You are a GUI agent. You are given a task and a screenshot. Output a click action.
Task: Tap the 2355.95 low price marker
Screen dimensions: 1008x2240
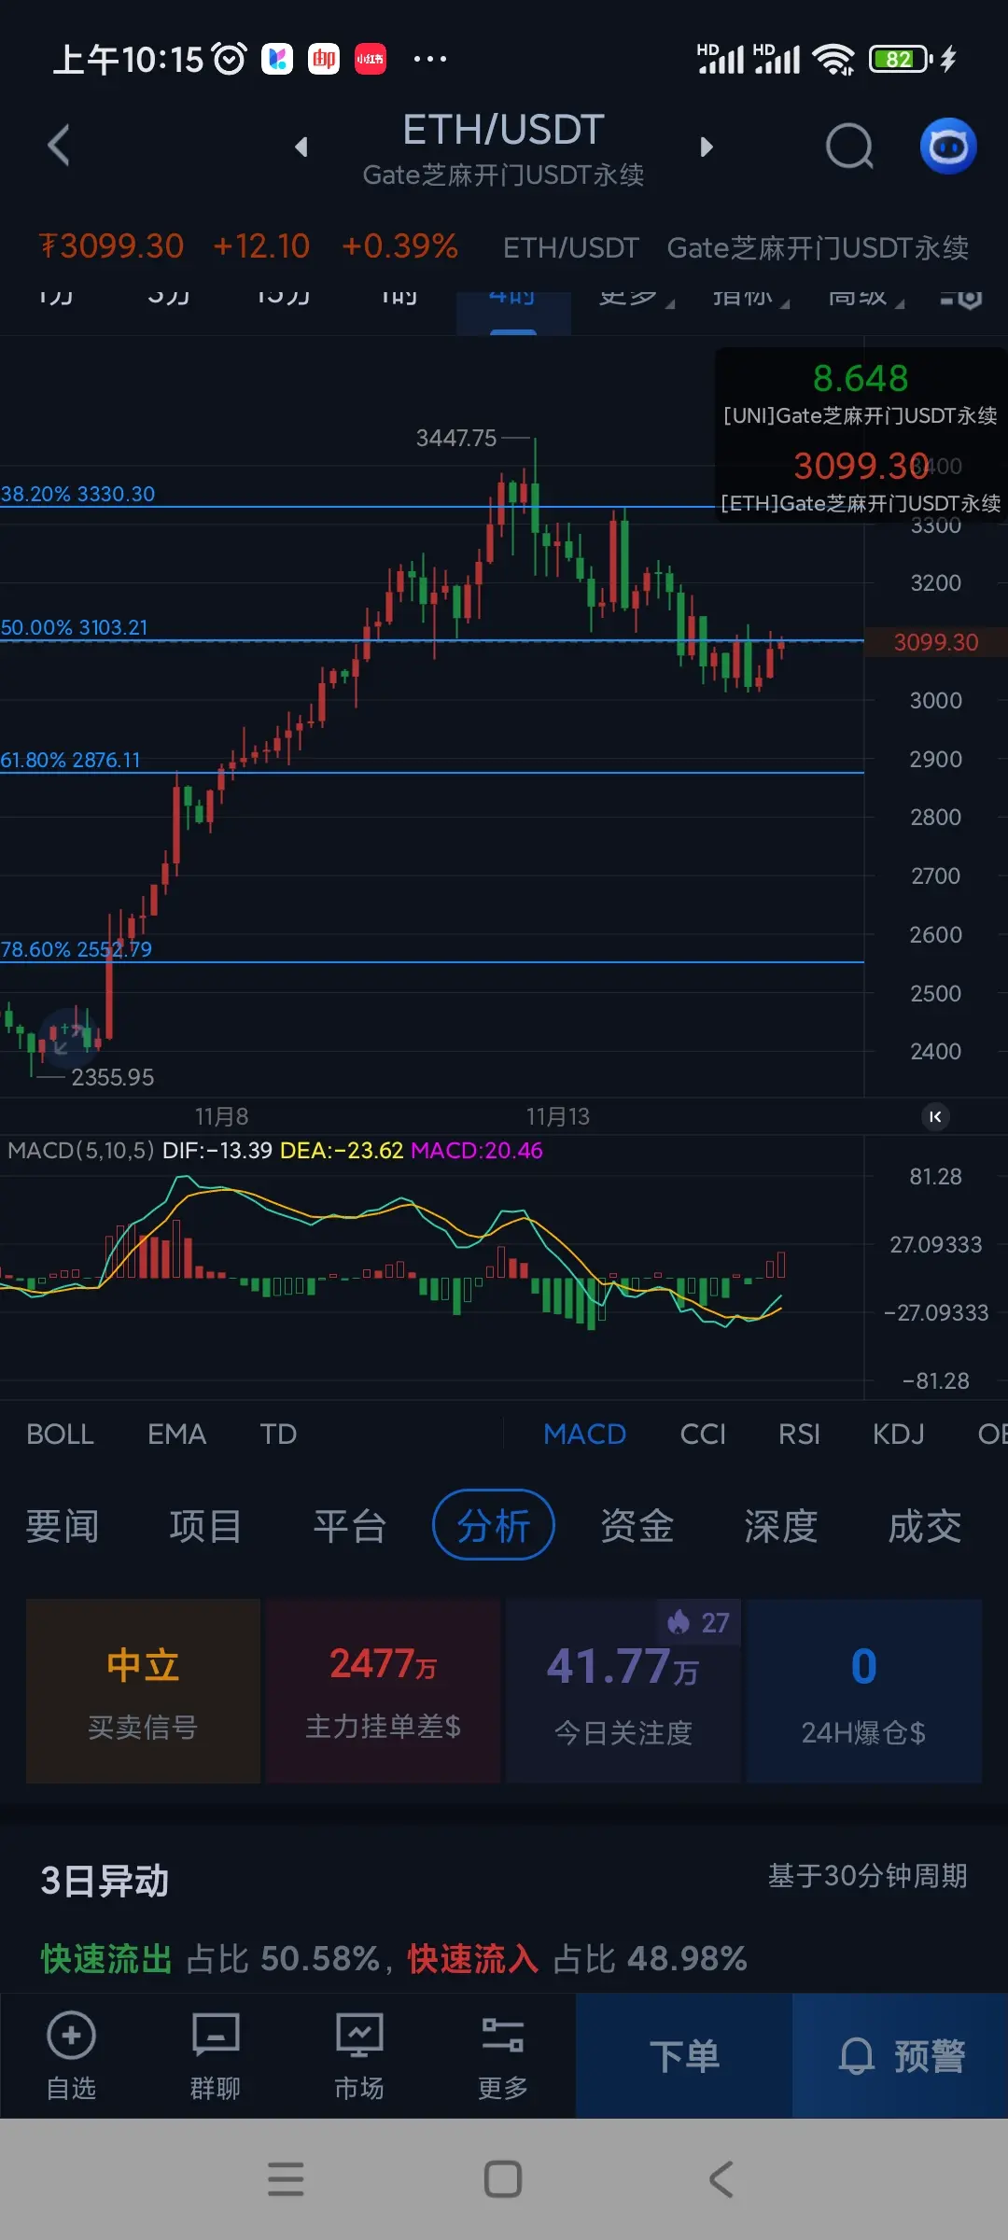[x=113, y=1077]
